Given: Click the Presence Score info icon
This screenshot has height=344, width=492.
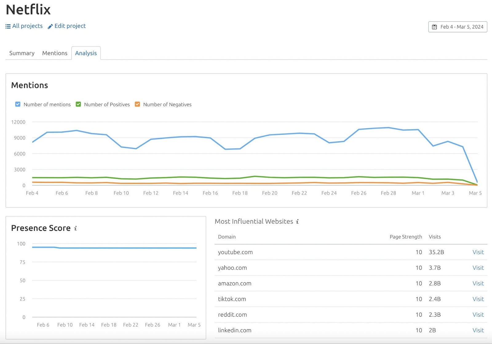Looking at the screenshot, I should (75, 228).
